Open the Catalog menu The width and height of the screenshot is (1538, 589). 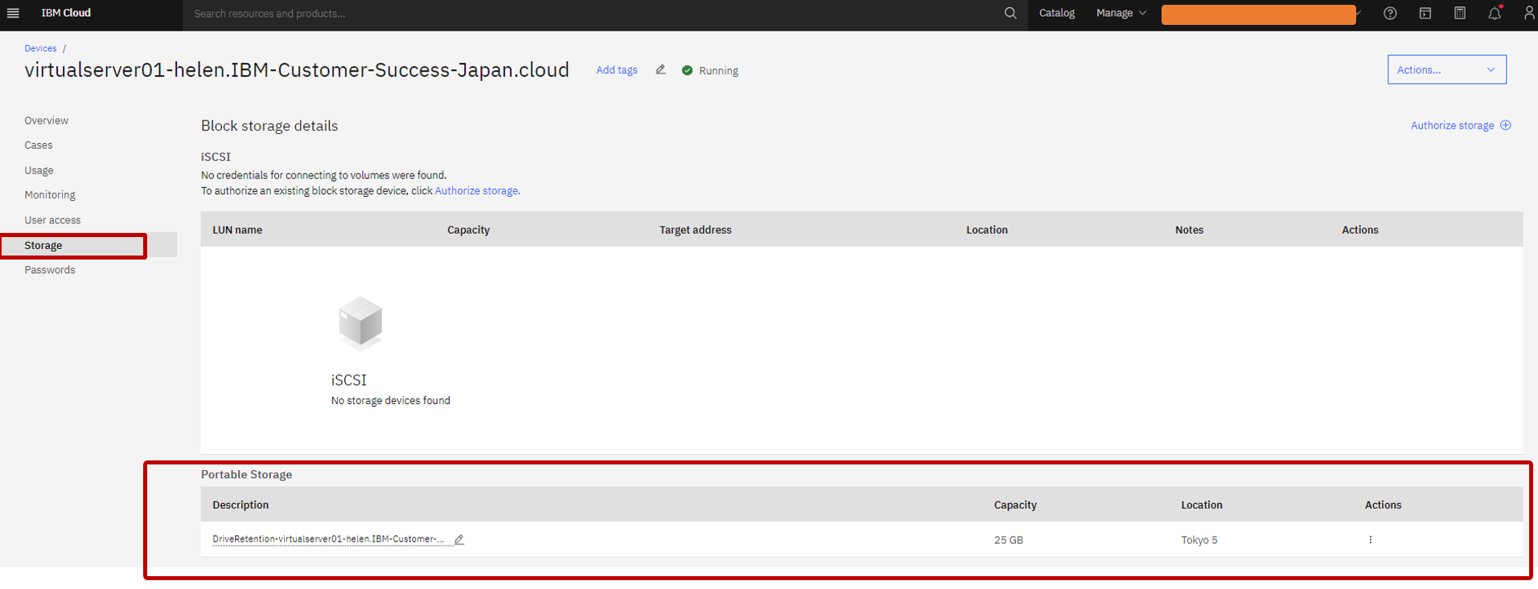(x=1057, y=14)
